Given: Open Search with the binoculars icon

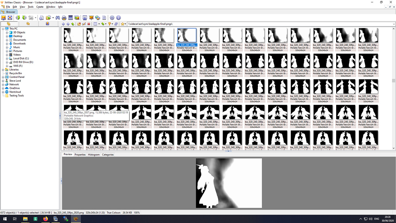Looking at the screenshot, I should coord(58,18).
